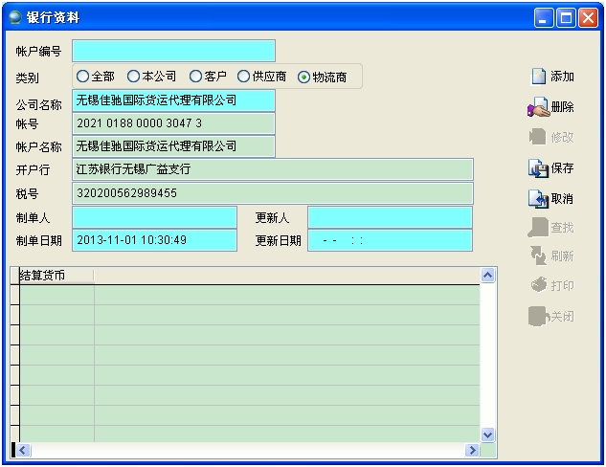Screen dimensions: 606x467
Task: Click the 删除 (Delete) icon
Action: click(538, 107)
